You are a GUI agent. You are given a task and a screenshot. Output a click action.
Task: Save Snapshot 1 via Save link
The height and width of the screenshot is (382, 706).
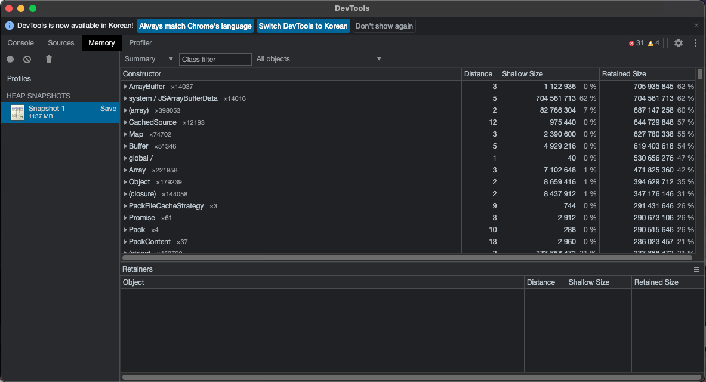[x=108, y=109]
